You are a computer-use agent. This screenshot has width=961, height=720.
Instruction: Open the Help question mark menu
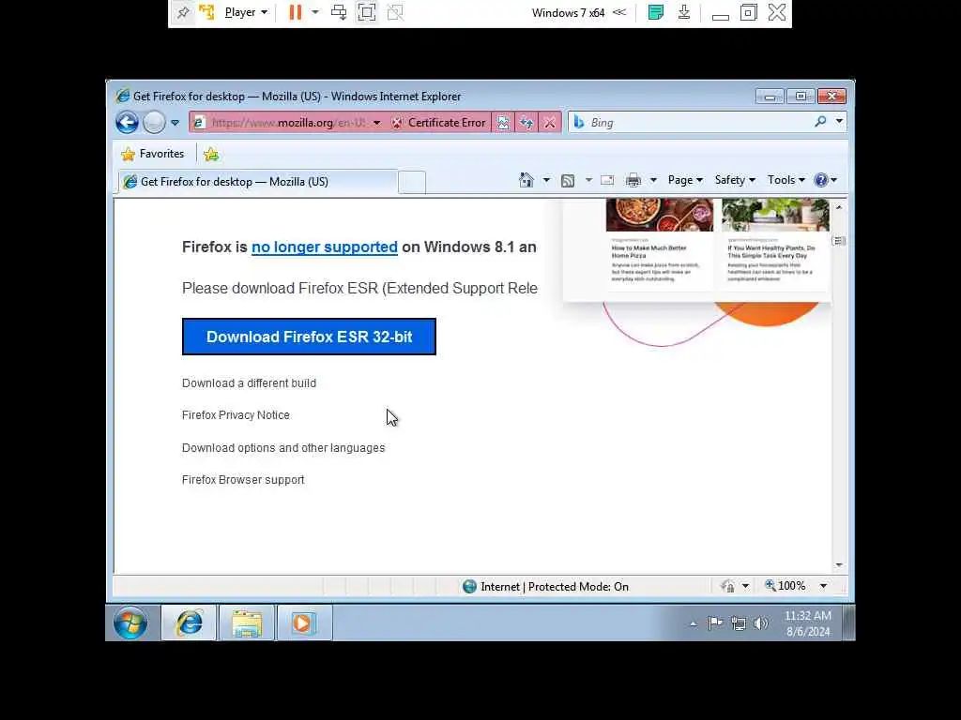pyautogui.click(x=825, y=180)
